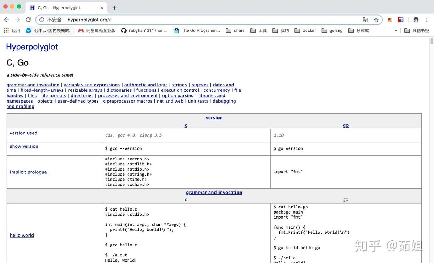Open the directories link

tap(82, 96)
